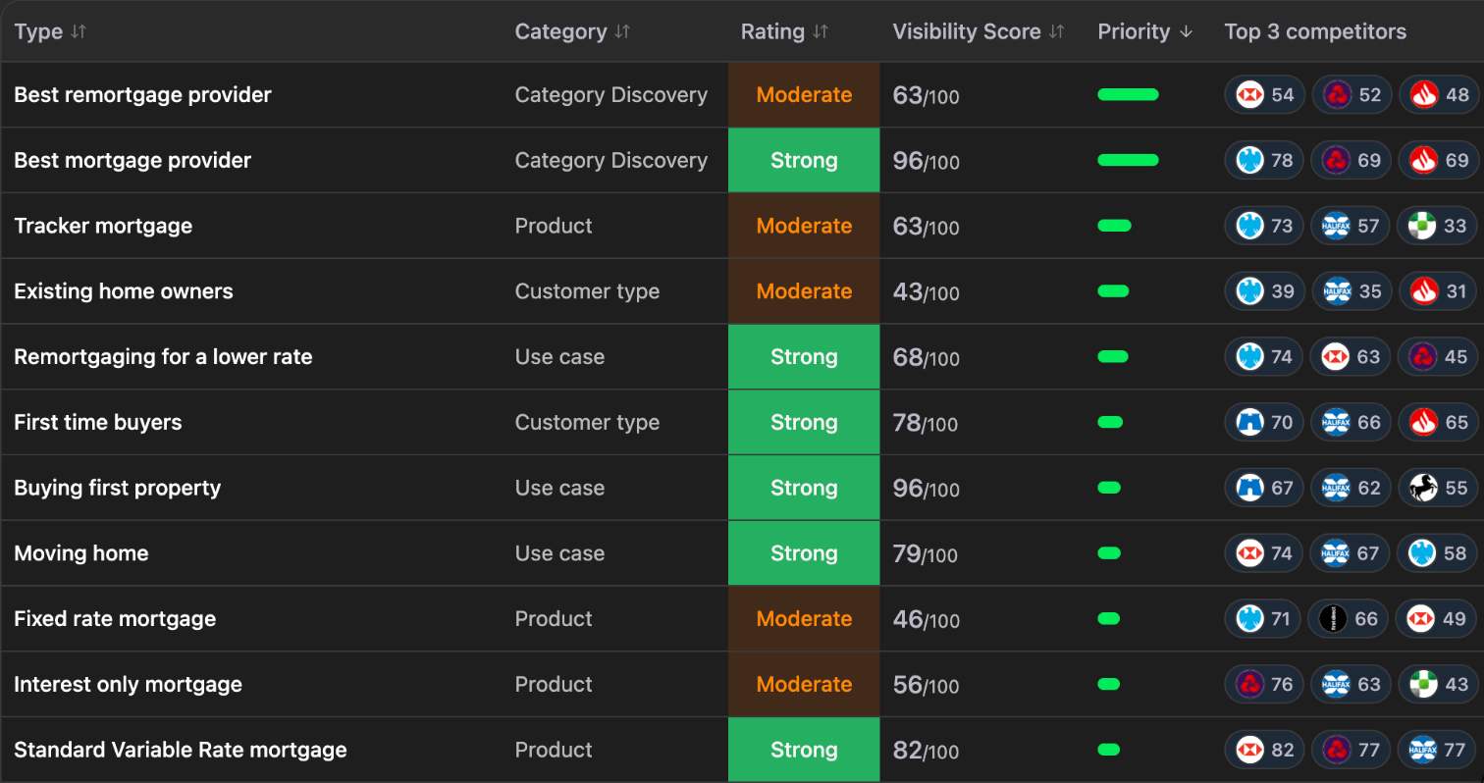This screenshot has height=783, width=1484.
Task: Open HSBC chip scoring 74 in Moving home
Action: coord(1265,553)
